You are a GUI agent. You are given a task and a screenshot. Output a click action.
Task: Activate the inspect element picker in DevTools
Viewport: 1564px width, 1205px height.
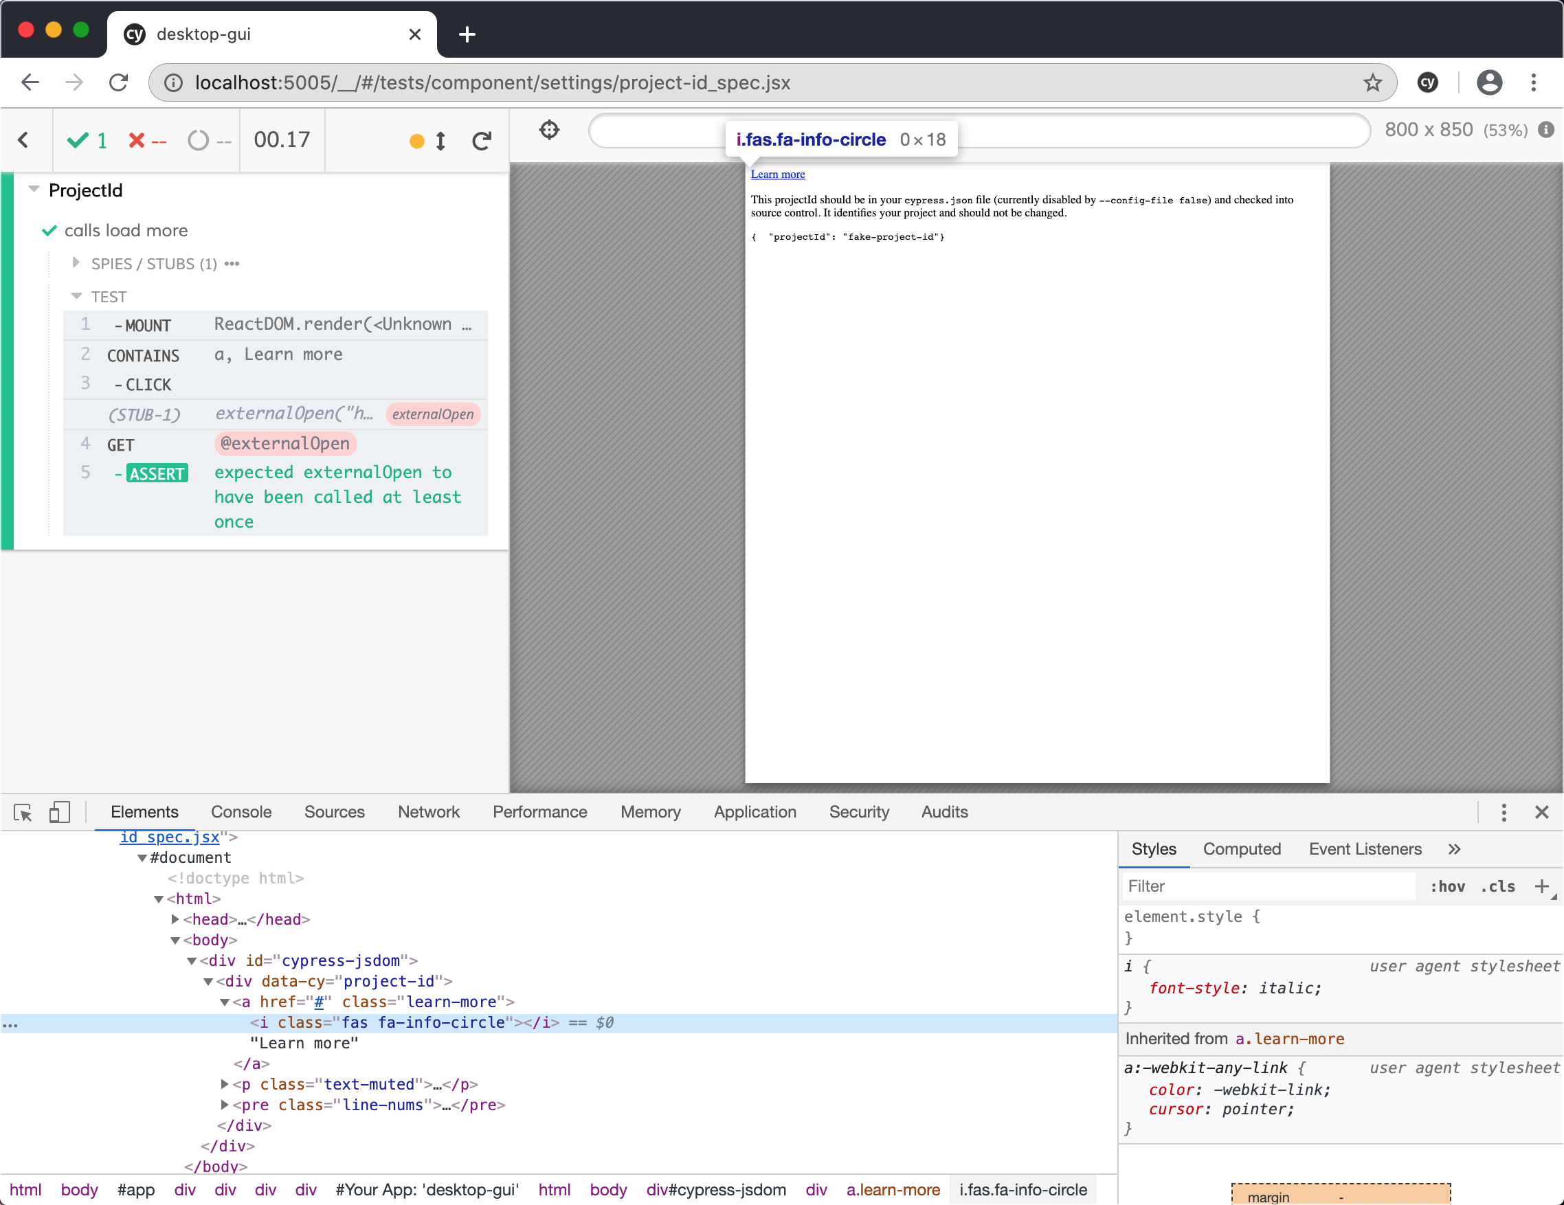coord(23,812)
